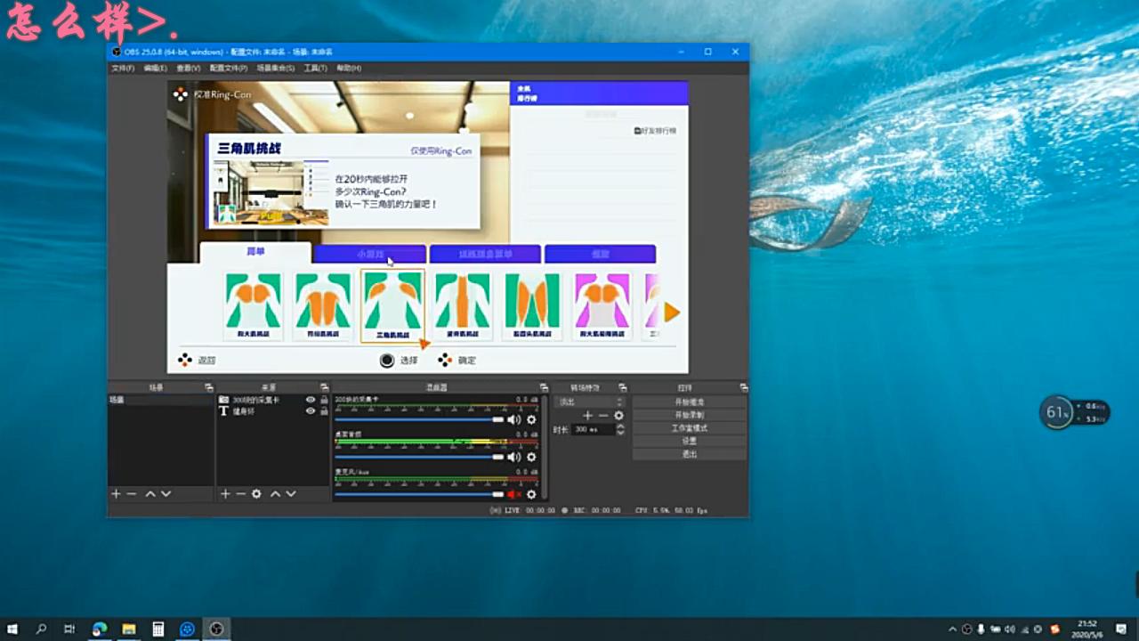Unmute the red 麦克风/Aux speaker icon
This screenshot has width=1139, height=641.
point(513,494)
